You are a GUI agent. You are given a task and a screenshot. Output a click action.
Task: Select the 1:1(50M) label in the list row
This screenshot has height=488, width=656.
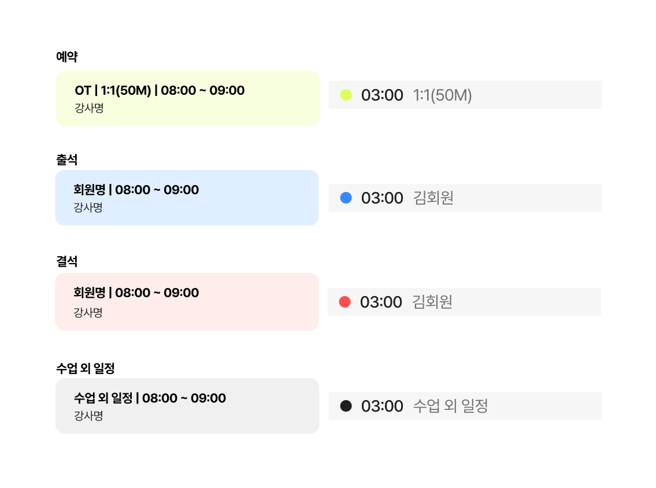(x=442, y=95)
